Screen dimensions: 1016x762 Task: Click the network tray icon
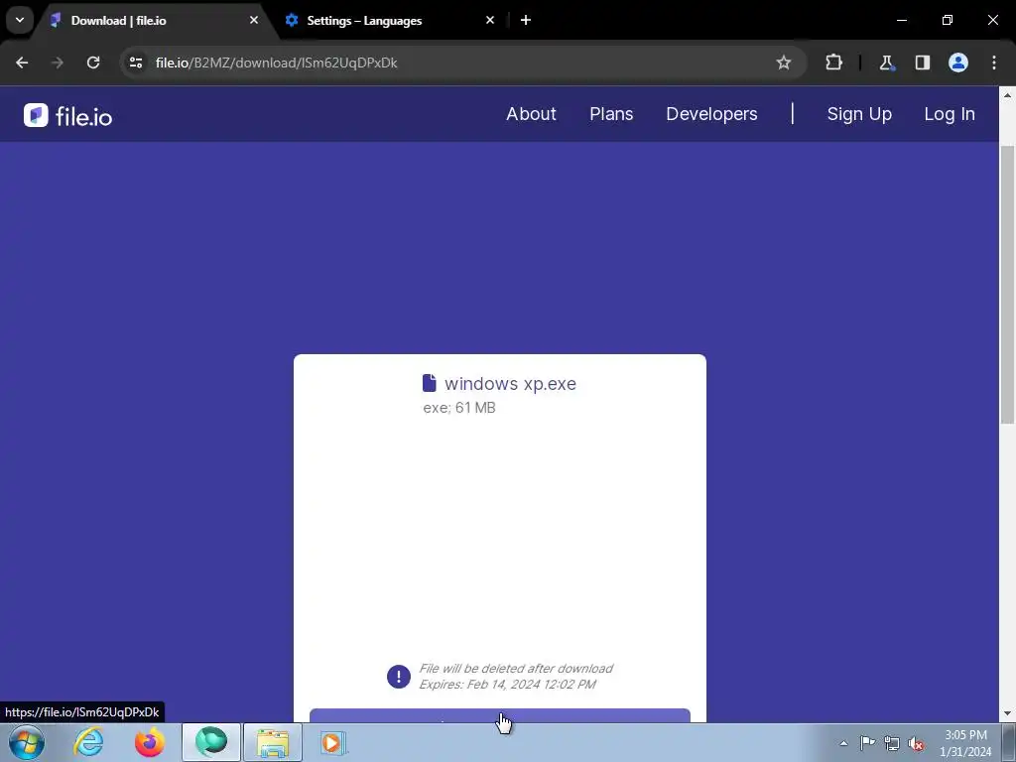coord(892,743)
